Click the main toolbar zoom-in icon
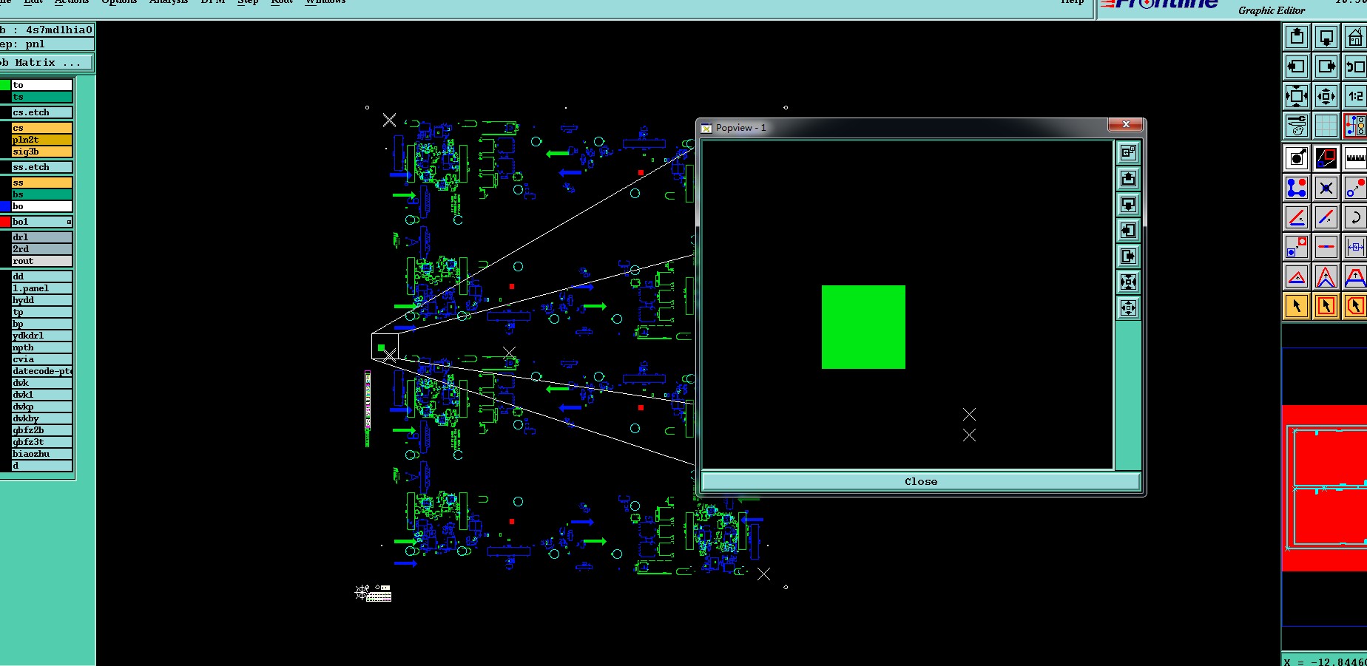Image resolution: width=1367 pixels, height=666 pixels. pos(1297,95)
